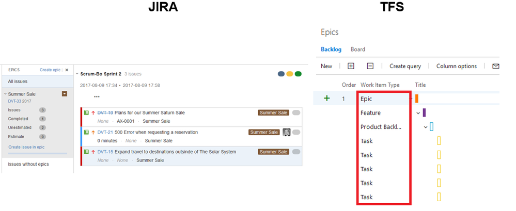Collapse the Product Backlog item chevron
Viewport: 516px width, 211px height.
click(426, 127)
